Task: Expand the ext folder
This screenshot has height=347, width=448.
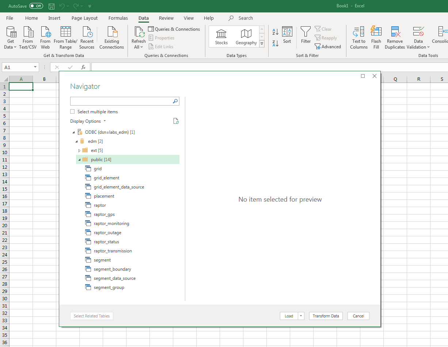Action: point(80,150)
